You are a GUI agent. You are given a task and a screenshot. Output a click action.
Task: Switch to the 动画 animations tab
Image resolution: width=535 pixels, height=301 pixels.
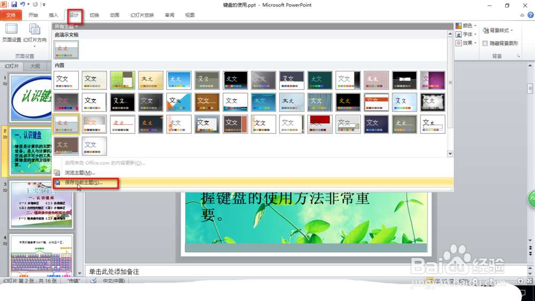[x=114, y=15]
